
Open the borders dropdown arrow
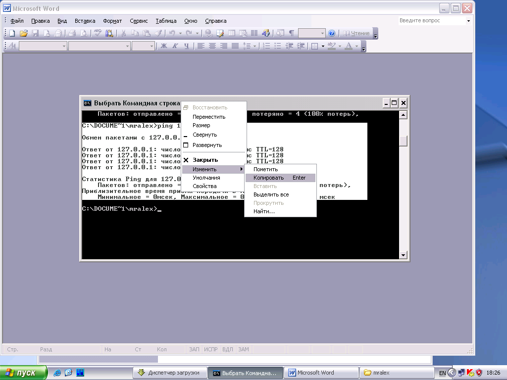coord(323,46)
